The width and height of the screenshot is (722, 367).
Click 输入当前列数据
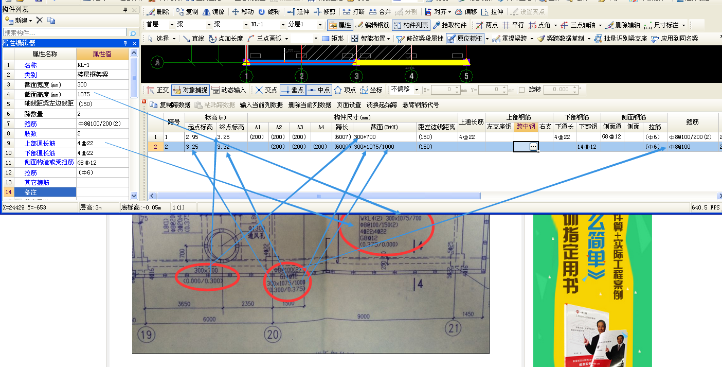[261, 104]
